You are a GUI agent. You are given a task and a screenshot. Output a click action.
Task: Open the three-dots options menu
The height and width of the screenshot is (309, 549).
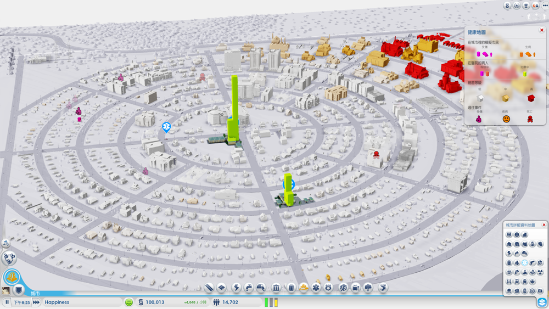coord(545,5)
